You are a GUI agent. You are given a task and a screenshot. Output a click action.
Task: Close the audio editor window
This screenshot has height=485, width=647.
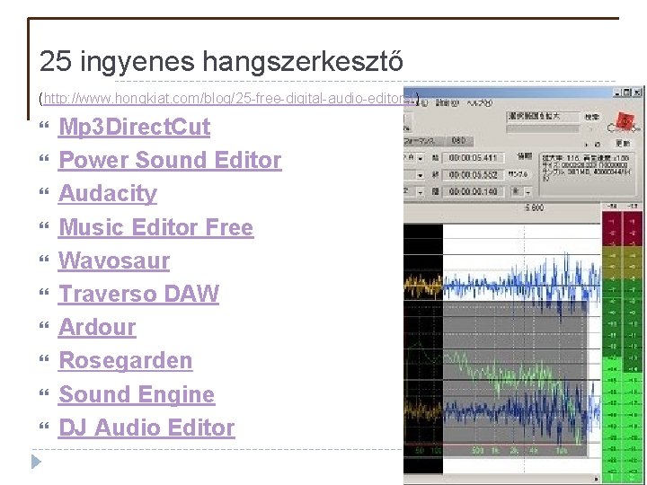click(x=637, y=93)
